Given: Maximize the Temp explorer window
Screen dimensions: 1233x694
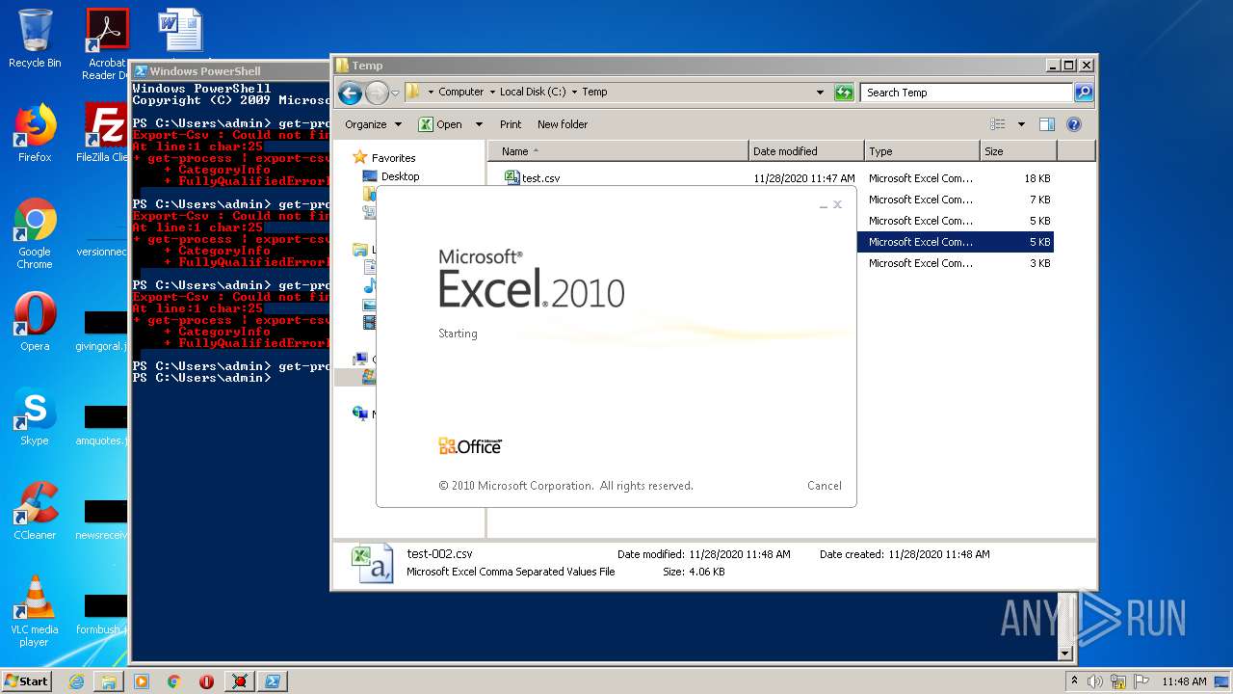Looking at the screenshot, I should tap(1069, 66).
